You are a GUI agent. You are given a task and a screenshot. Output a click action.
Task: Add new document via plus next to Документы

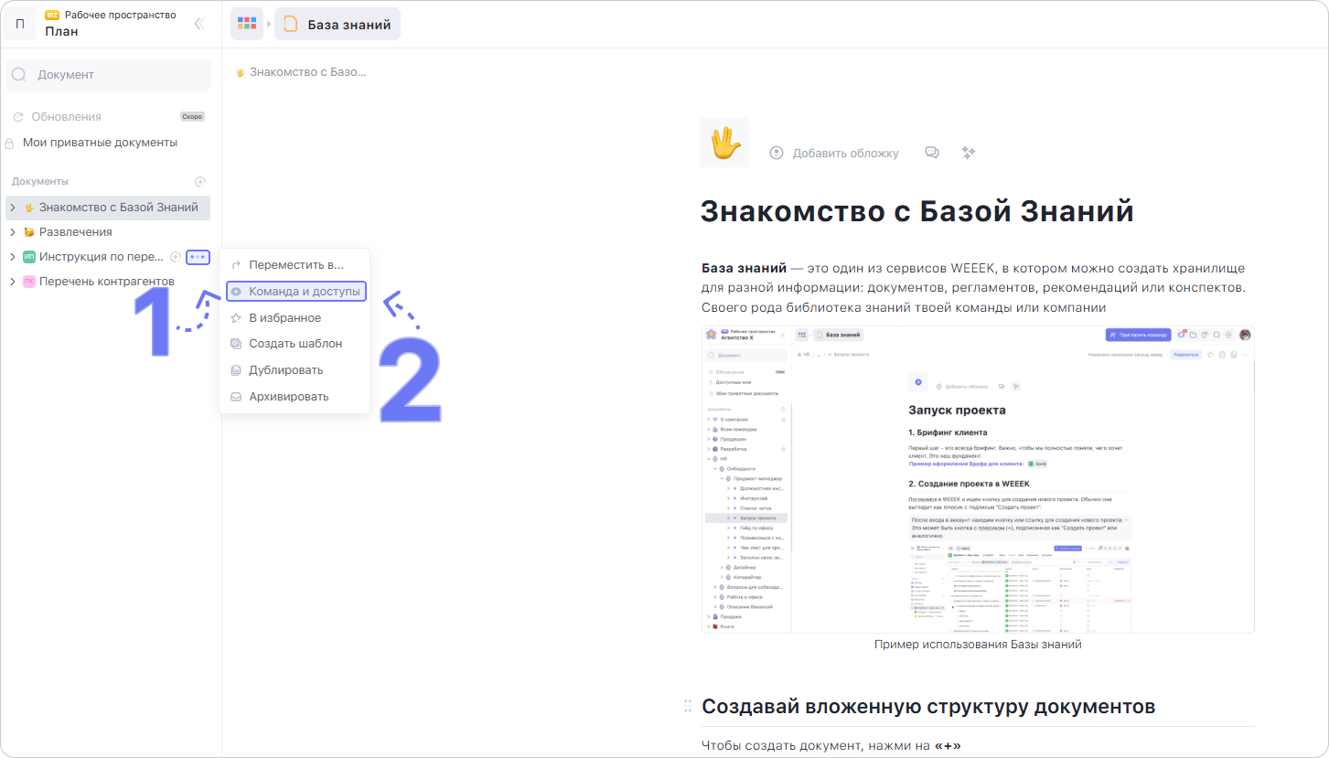point(200,182)
